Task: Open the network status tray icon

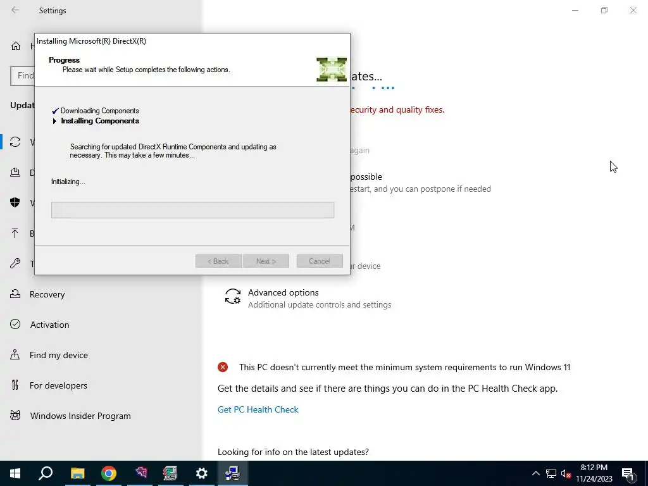Action: pos(551,473)
